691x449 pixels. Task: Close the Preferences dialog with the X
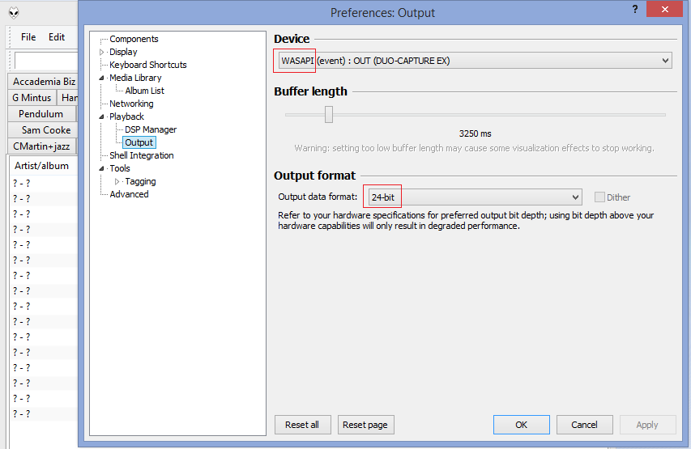click(664, 9)
